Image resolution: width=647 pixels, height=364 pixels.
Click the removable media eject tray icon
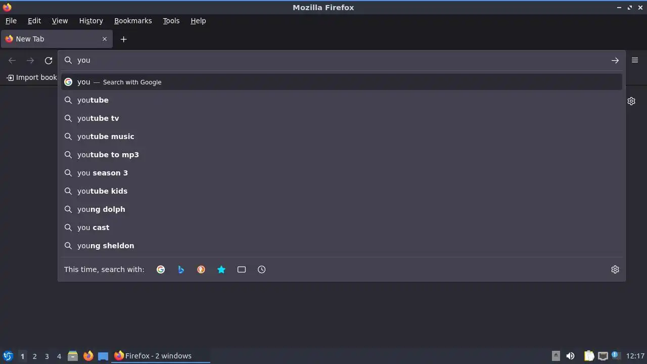(x=556, y=356)
